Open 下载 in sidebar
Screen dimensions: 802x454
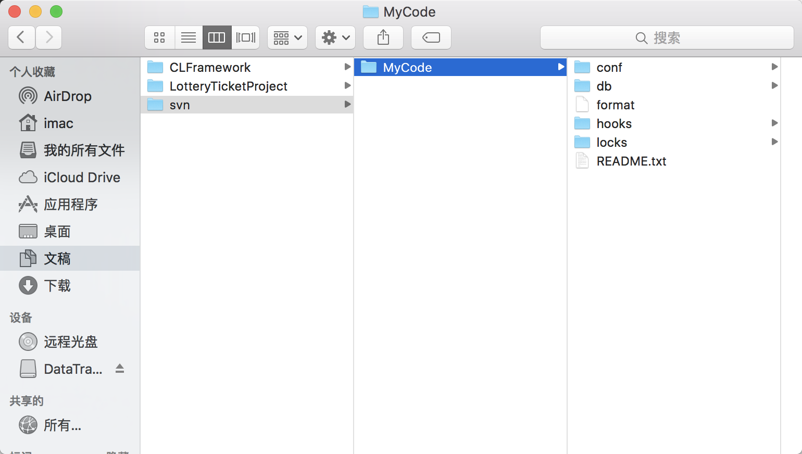click(70, 285)
